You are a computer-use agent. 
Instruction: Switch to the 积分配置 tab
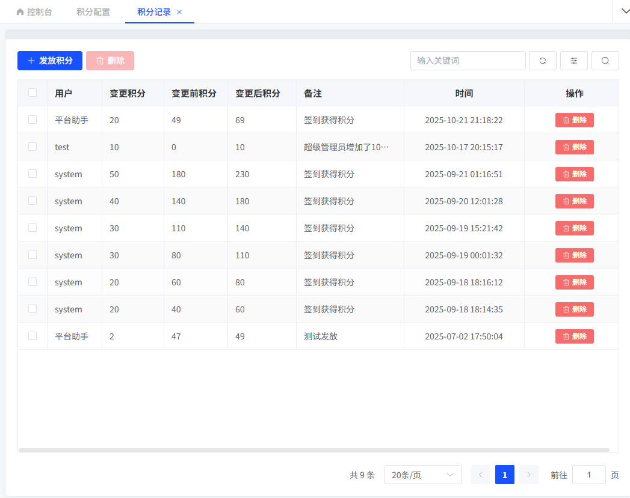click(93, 11)
